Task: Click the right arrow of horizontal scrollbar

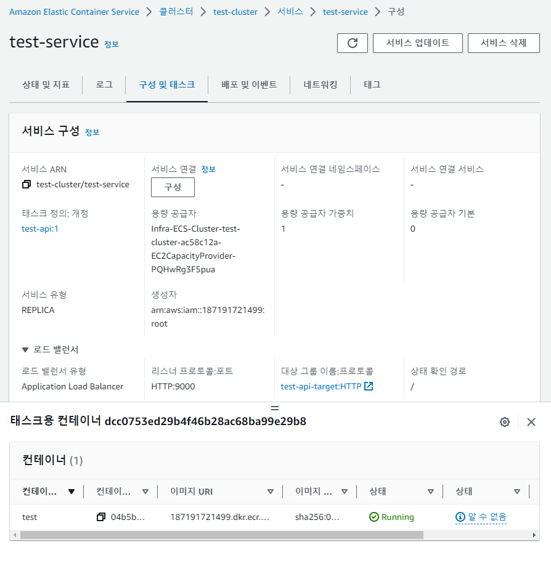Action: pos(534,535)
